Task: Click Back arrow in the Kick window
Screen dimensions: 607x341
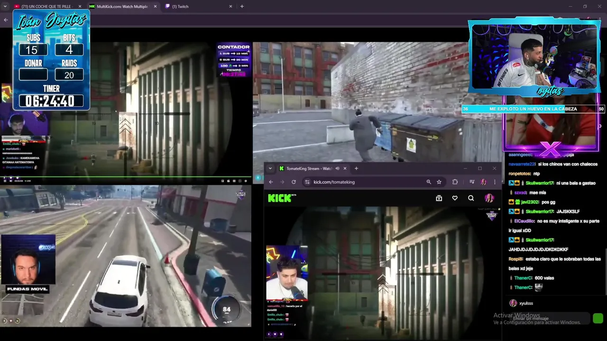Action: pos(271,182)
